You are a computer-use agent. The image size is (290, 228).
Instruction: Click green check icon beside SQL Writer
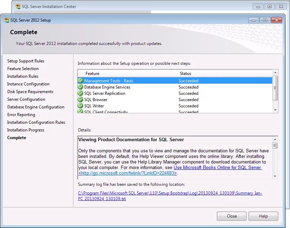click(x=80, y=106)
